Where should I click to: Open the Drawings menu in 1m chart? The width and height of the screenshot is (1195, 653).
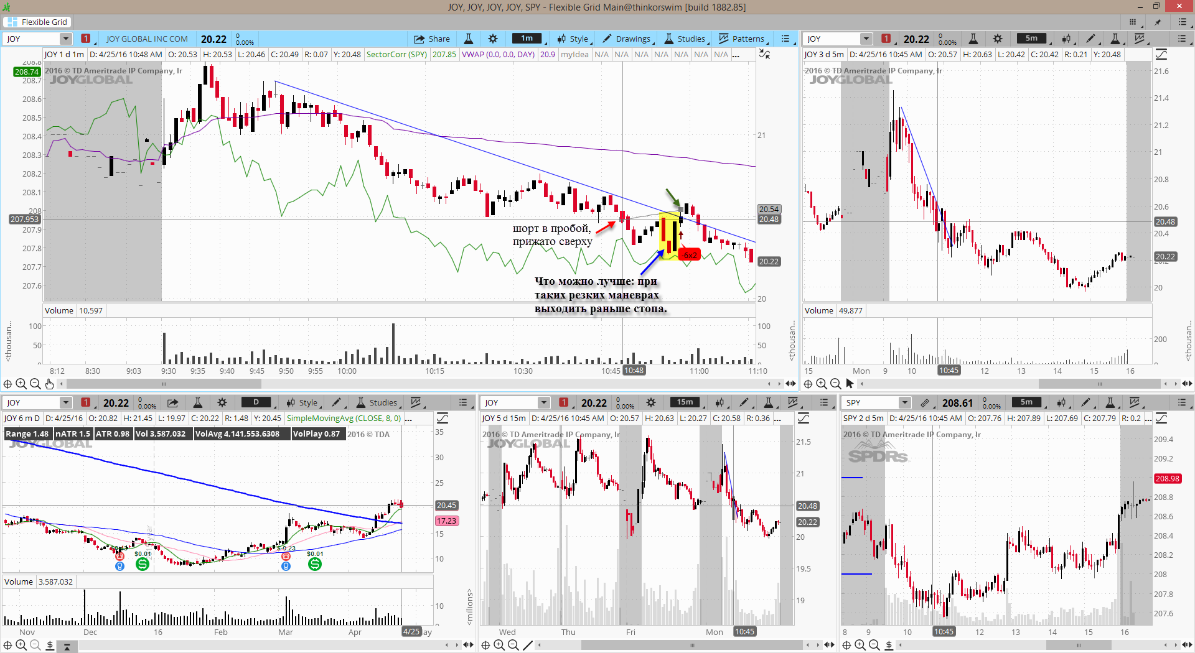pyautogui.click(x=627, y=39)
